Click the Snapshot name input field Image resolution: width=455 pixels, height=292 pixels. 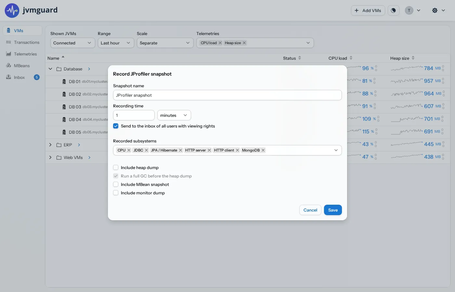(x=227, y=95)
